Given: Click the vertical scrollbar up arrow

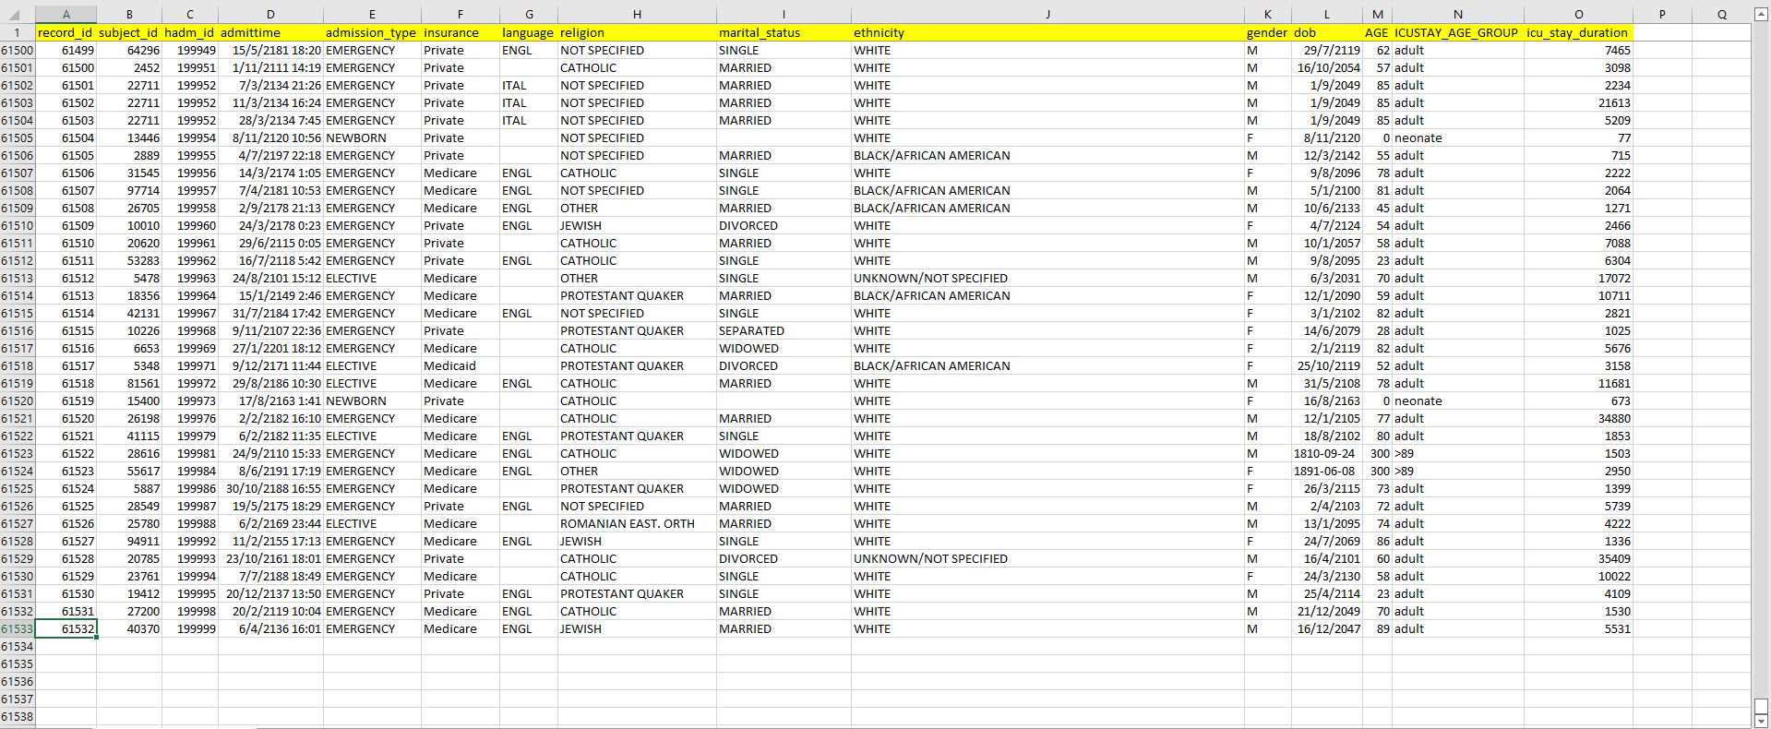Looking at the screenshot, I should (1761, 14).
